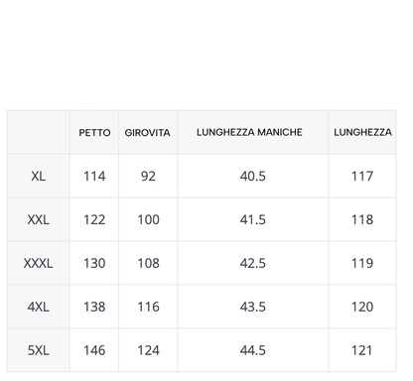Click the 121 length value cell
The image size is (413, 381).
pyautogui.click(x=362, y=350)
